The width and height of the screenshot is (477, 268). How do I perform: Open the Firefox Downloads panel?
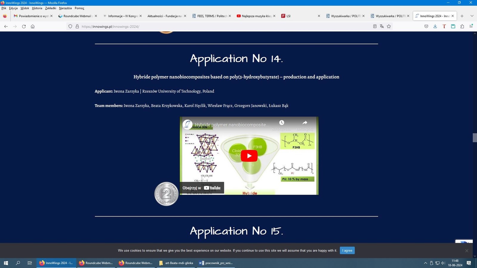coord(435,27)
